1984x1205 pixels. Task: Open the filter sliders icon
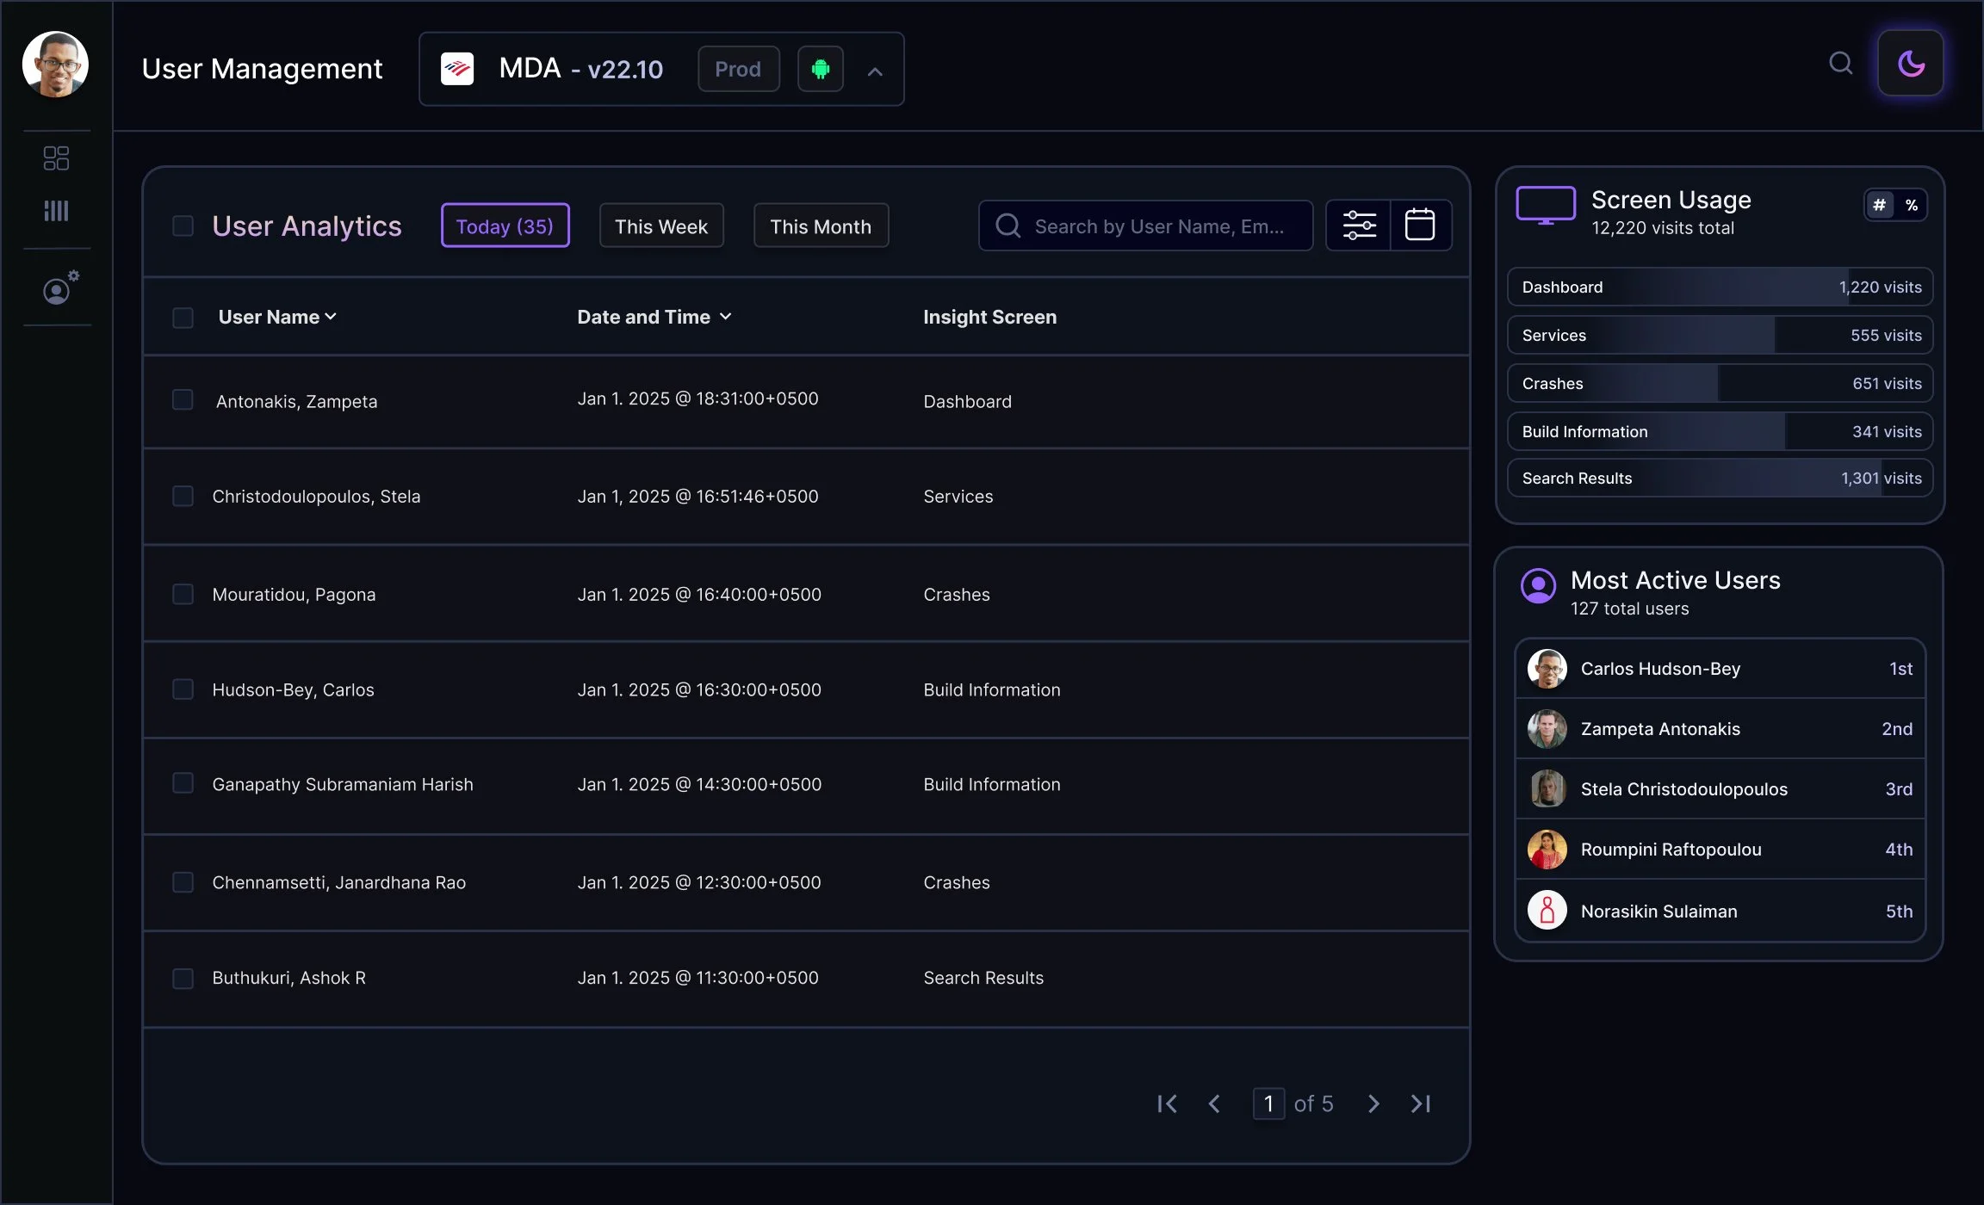1359,226
